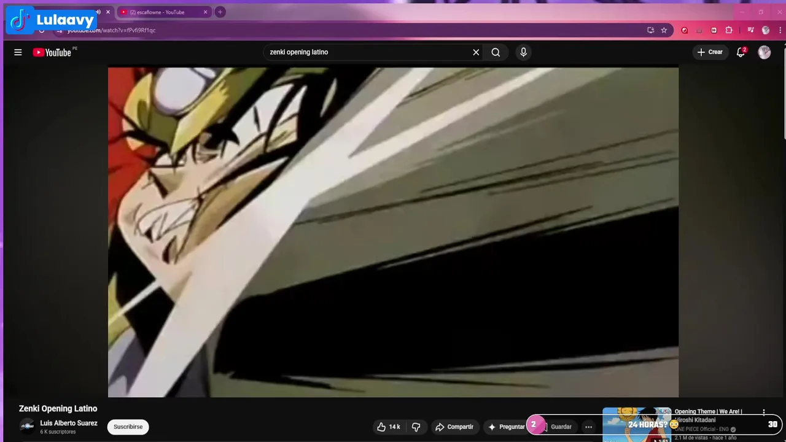This screenshot has width=786, height=442.
Task: Open the Crear create menu
Action: click(710, 52)
